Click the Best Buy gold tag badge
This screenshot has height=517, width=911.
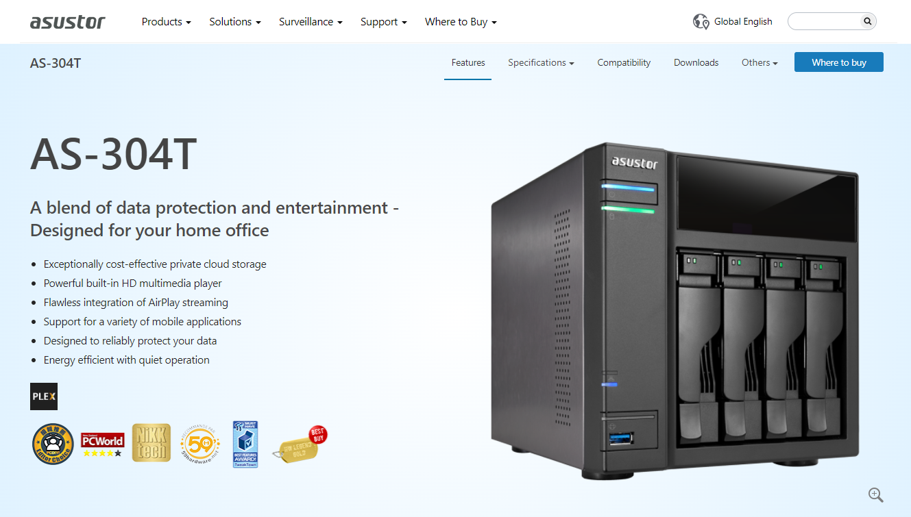click(300, 444)
